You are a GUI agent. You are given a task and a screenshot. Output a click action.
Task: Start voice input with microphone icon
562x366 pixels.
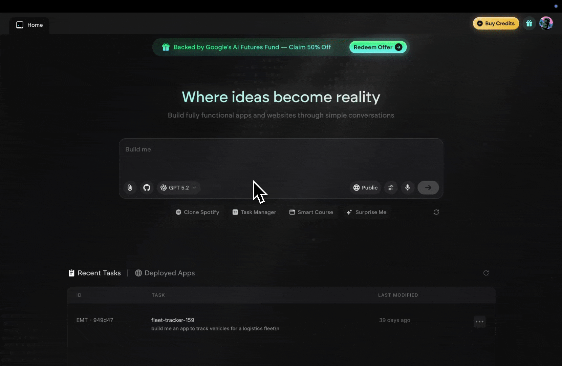tap(408, 187)
